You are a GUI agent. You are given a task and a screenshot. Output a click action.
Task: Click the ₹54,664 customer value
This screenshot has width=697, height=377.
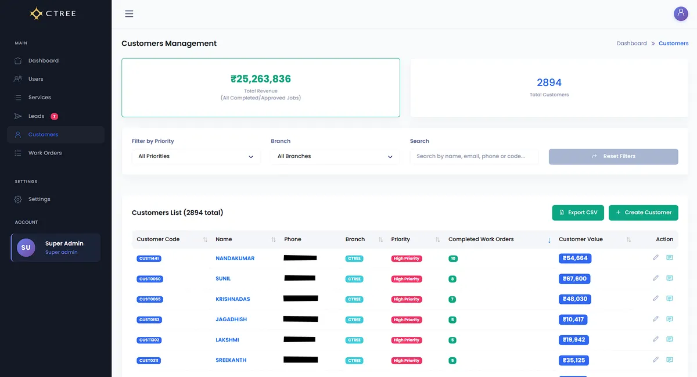[x=575, y=258]
